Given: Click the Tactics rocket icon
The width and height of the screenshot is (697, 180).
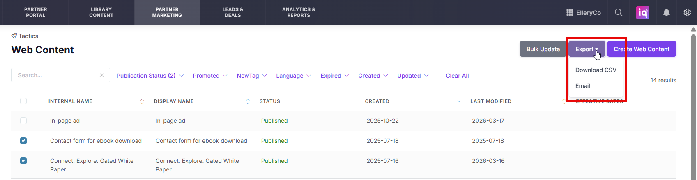Looking at the screenshot, I should point(14,36).
